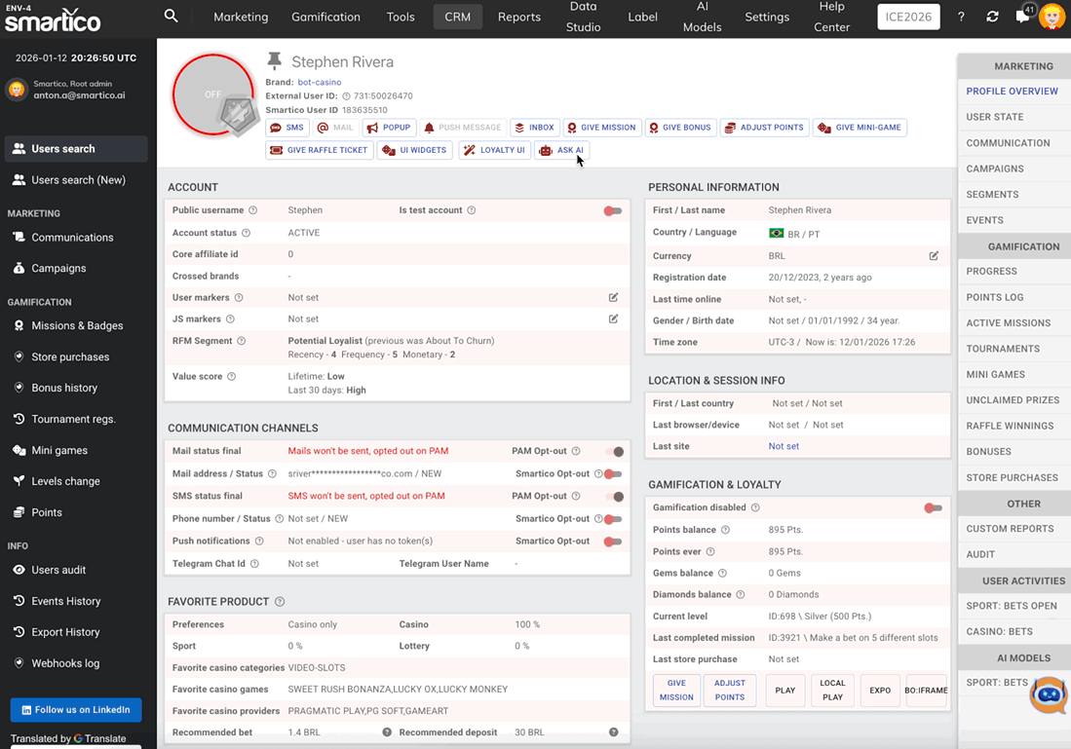
Task: Click the Recommended bet info icon
Action: 387,732
